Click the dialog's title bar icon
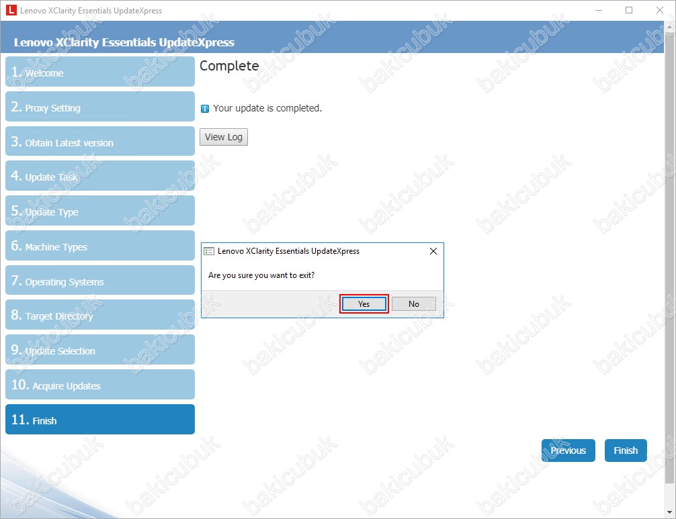The width and height of the screenshot is (676, 519). click(x=209, y=251)
